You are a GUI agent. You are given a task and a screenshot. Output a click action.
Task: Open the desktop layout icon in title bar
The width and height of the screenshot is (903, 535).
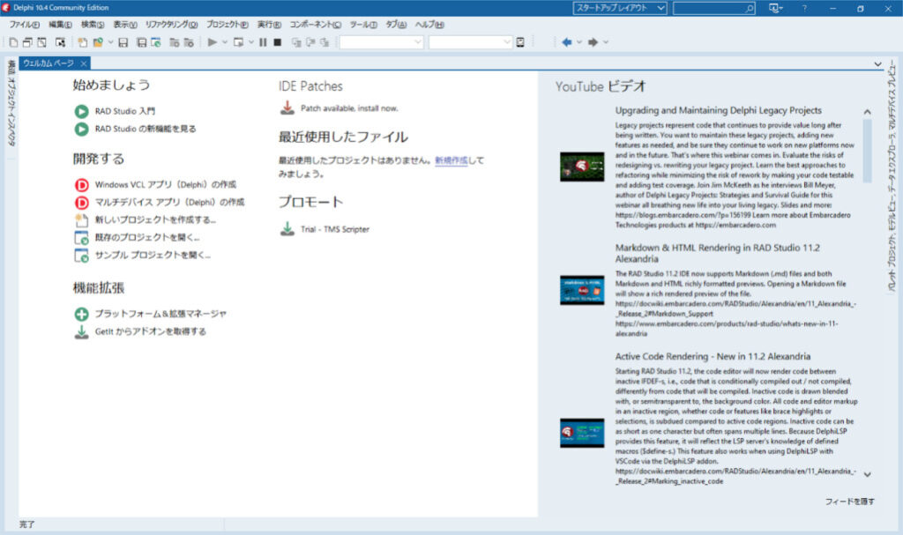pos(774,8)
